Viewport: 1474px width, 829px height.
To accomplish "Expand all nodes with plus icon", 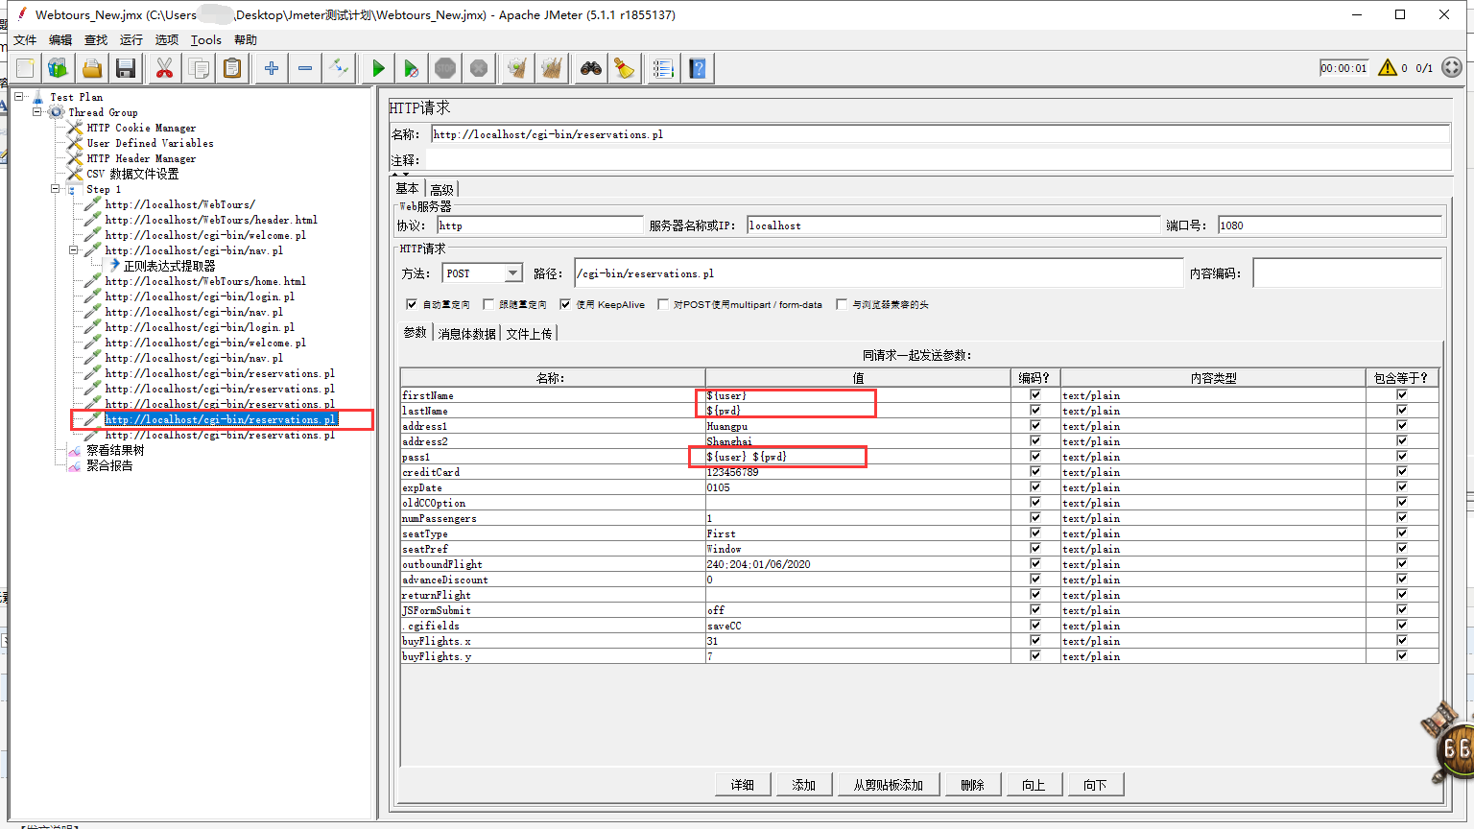I will [272, 68].
